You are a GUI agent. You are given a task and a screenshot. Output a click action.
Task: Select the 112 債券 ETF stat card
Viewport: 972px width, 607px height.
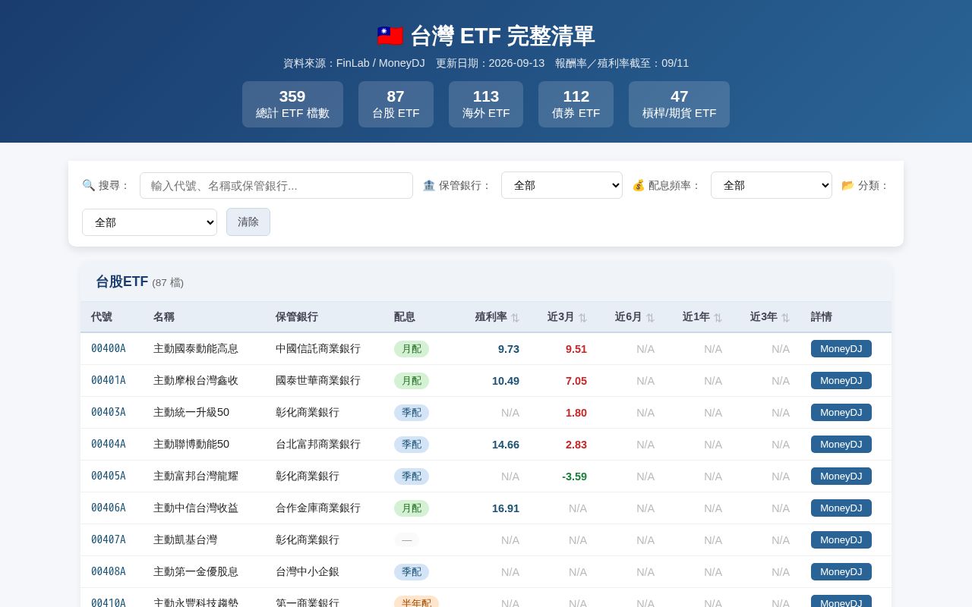click(576, 105)
